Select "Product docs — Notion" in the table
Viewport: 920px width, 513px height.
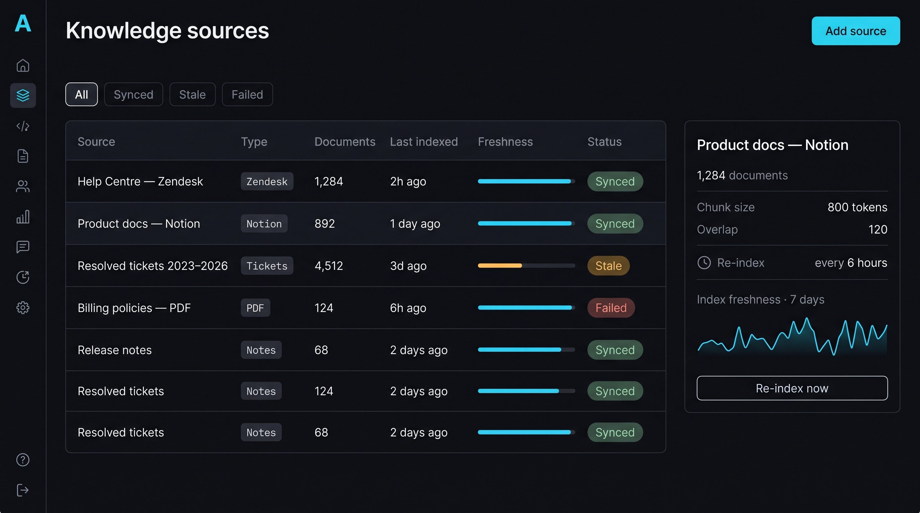pos(139,224)
